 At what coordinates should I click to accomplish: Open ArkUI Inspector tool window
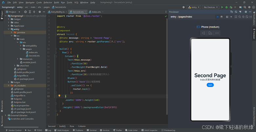point(150,130)
